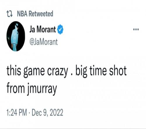
Task: Click the word 'jmurray' in the tweet
Action: [42, 89]
